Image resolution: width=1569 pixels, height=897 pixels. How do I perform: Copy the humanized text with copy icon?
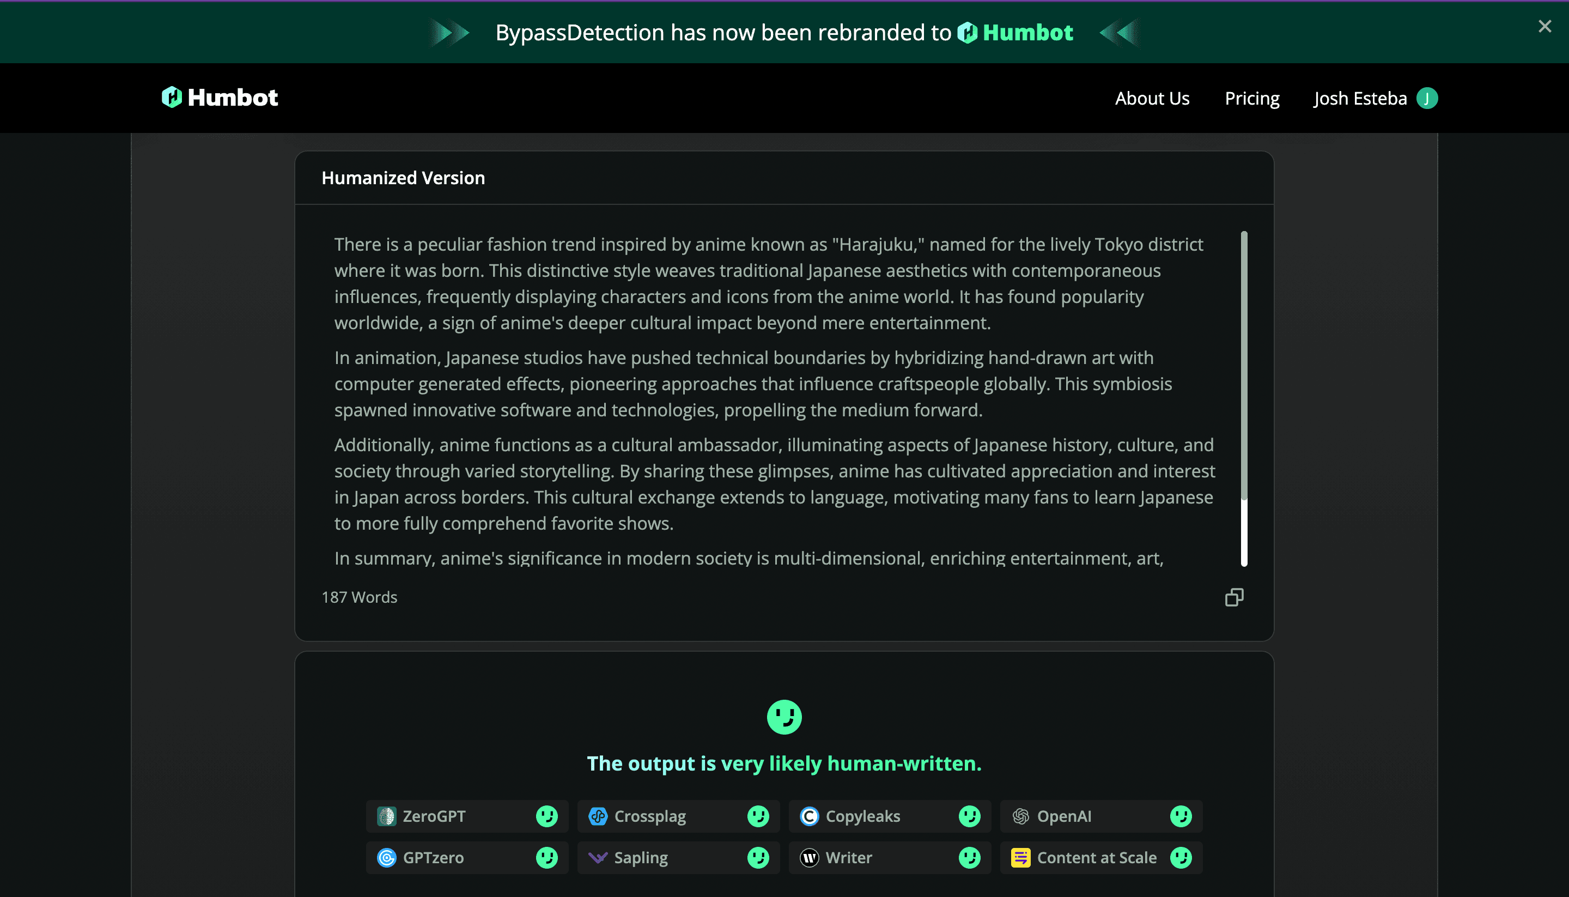[1234, 597]
